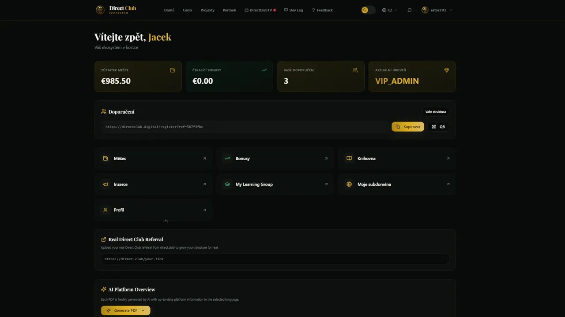Open the chat messages icon
565x317 pixels.
[409, 10]
